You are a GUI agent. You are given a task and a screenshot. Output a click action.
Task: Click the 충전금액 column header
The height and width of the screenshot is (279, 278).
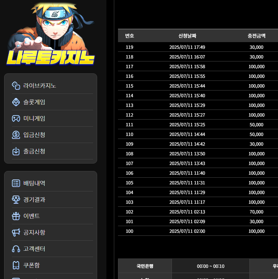(256, 36)
